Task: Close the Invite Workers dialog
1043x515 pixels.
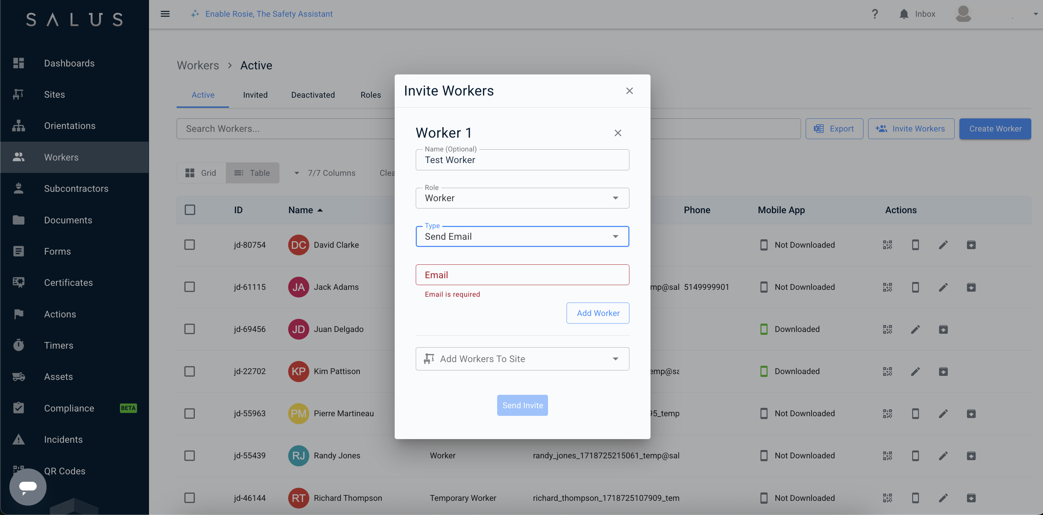Action: pyautogui.click(x=629, y=91)
